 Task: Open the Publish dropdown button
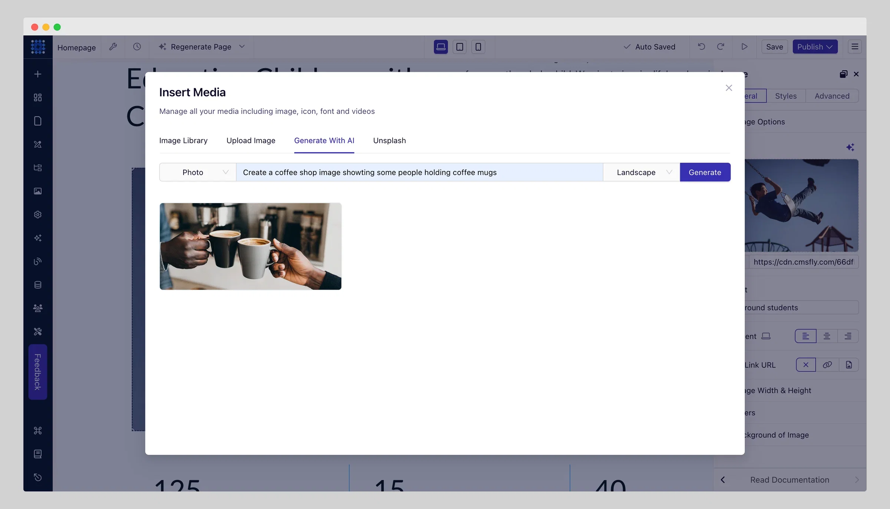[x=815, y=47]
